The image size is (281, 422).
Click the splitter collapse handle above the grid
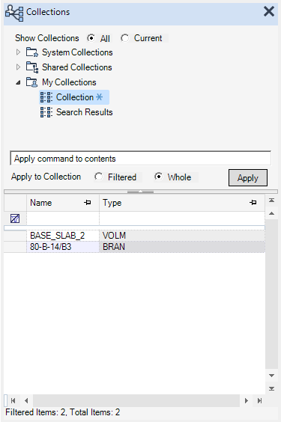click(x=140, y=192)
